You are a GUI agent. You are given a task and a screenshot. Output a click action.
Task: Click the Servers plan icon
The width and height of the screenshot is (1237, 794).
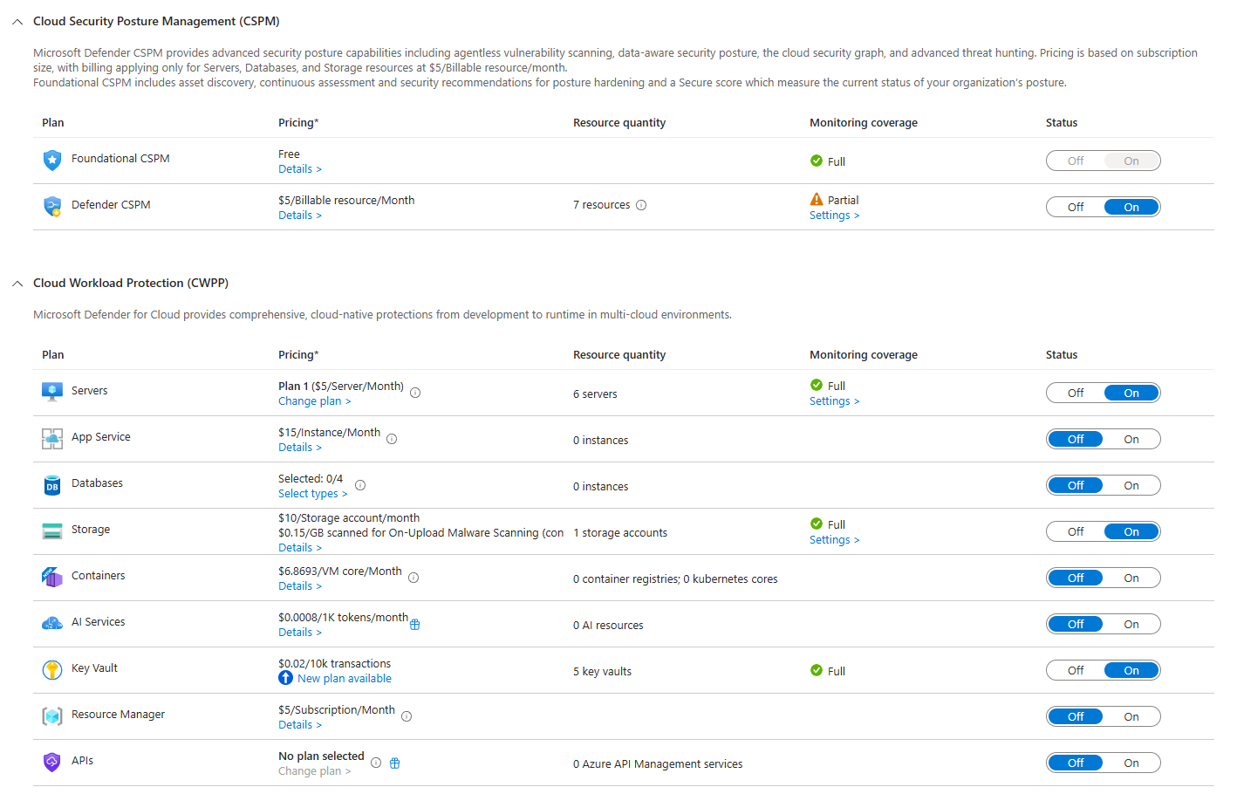52,391
